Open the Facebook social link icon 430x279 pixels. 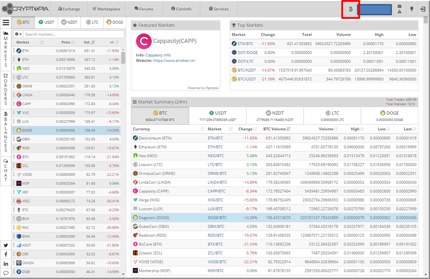click(x=6, y=255)
